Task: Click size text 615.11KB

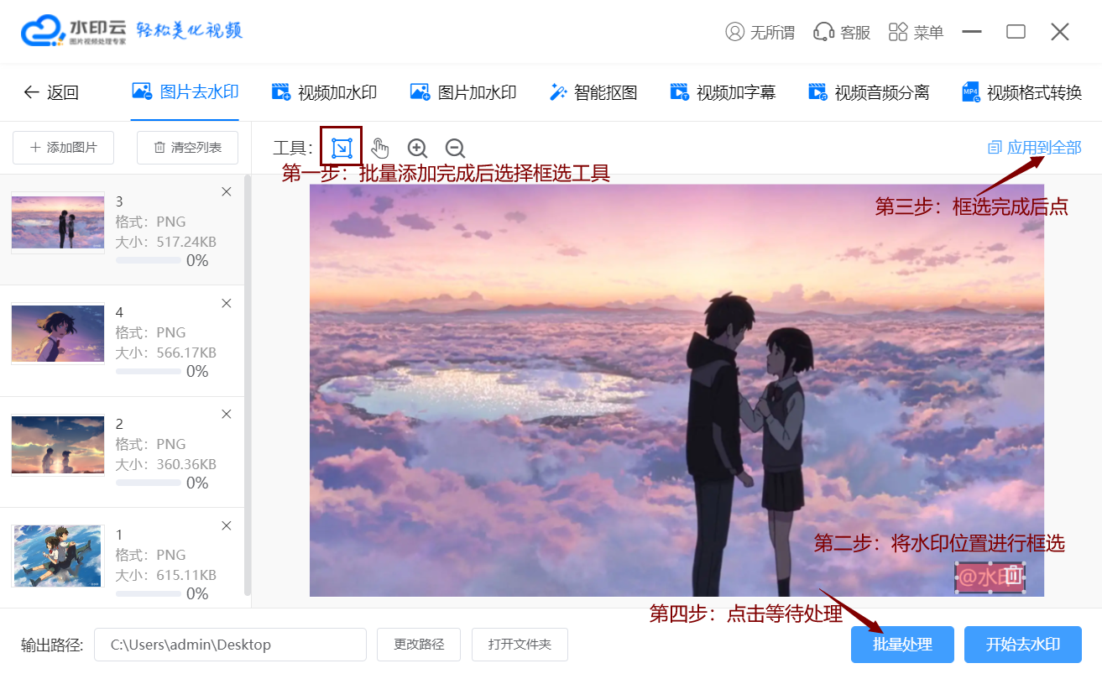Action: (186, 575)
